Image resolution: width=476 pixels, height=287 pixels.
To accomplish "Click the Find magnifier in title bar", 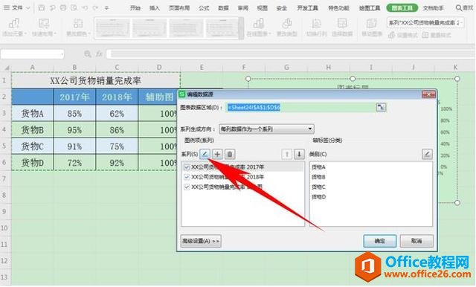I will tap(459, 7).
